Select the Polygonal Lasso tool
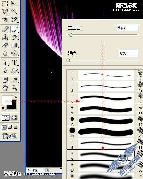This screenshot has width=143, height=179. (x=5, y=12)
